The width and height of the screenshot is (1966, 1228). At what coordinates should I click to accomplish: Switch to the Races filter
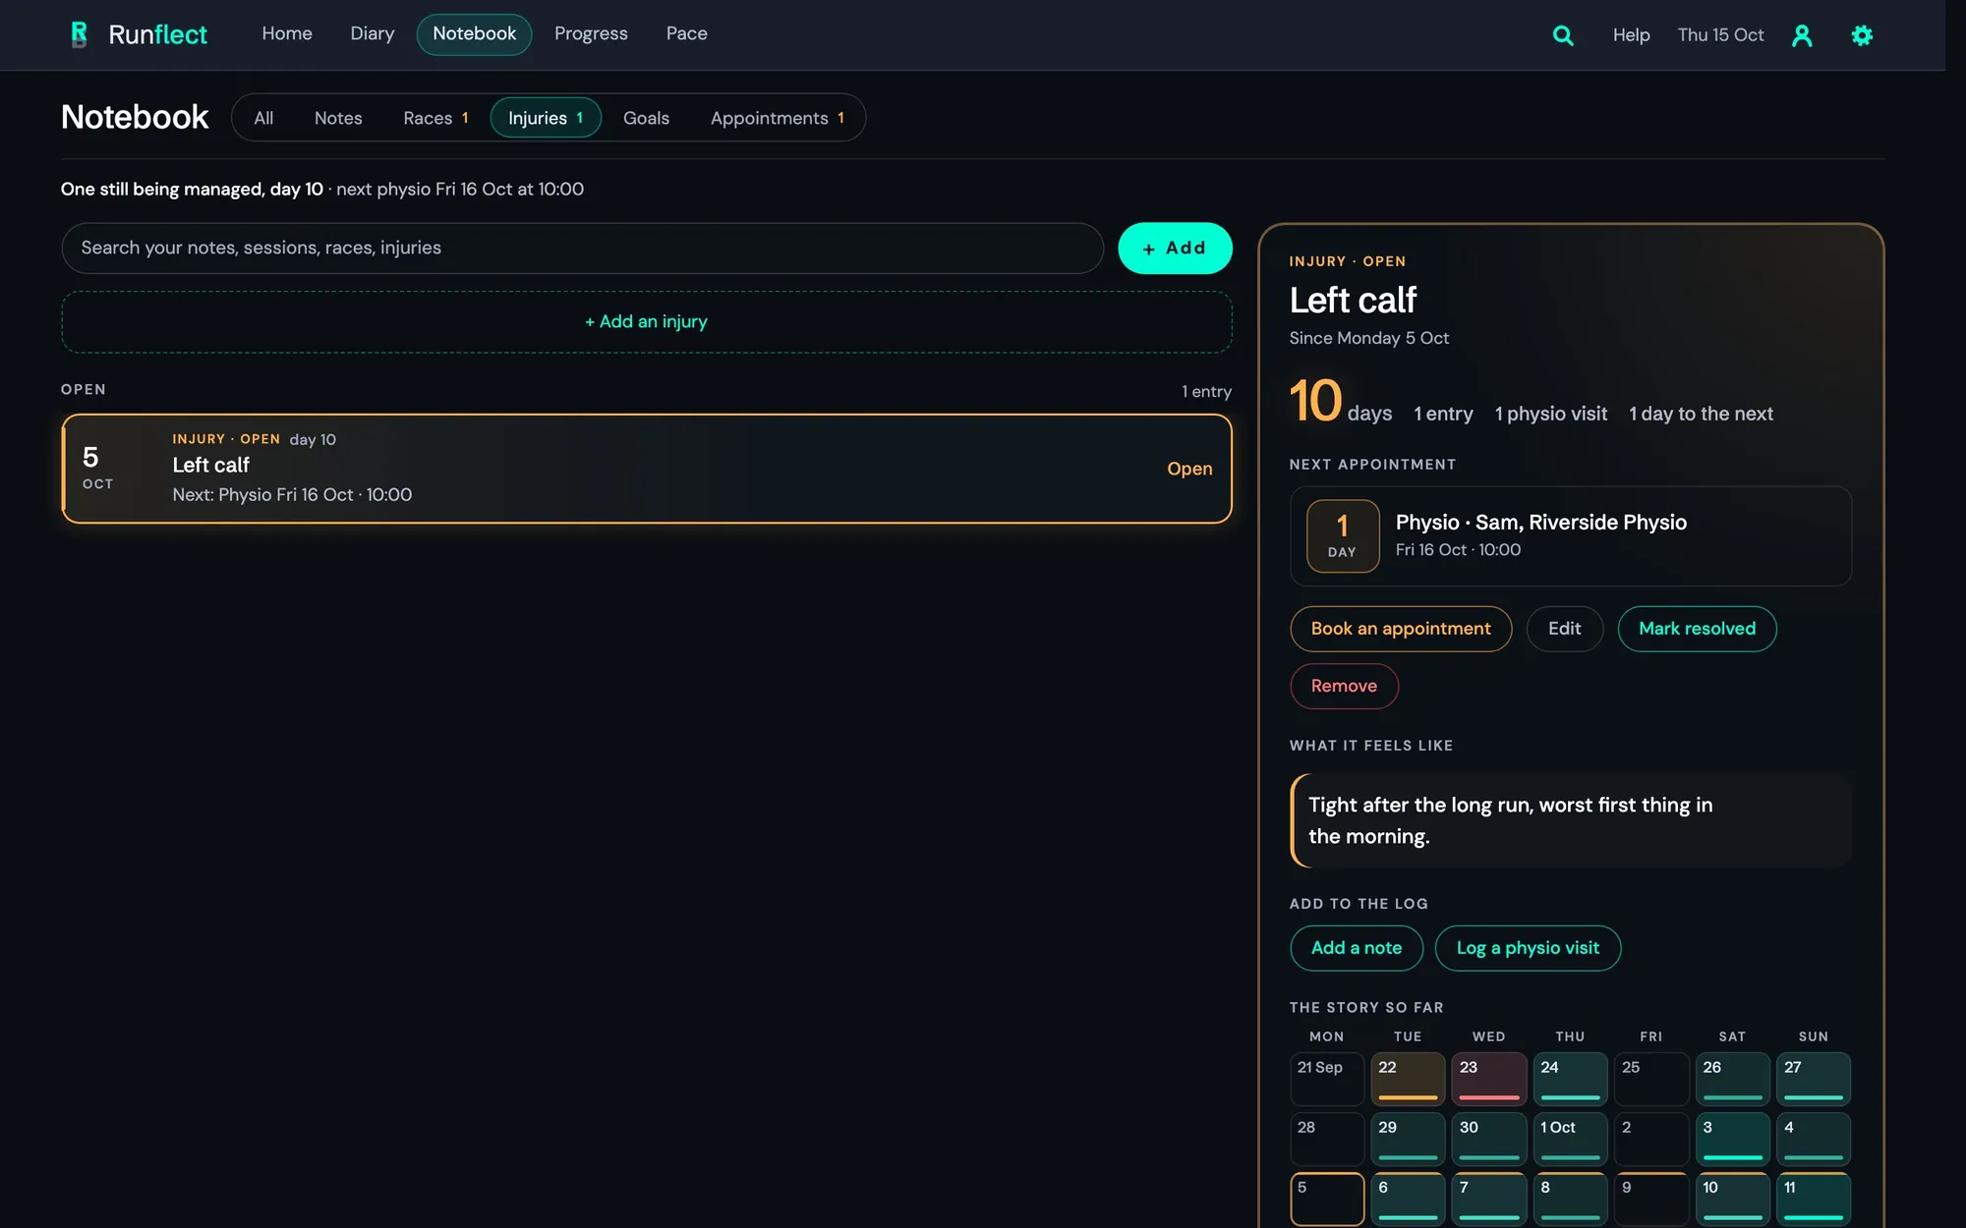[435, 118]
